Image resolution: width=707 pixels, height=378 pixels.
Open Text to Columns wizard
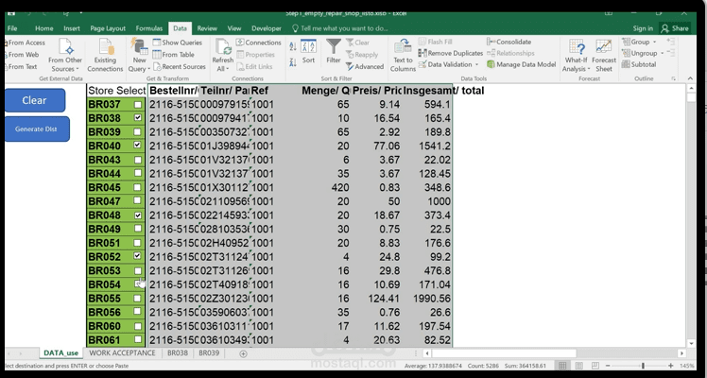tap(403, 56)
